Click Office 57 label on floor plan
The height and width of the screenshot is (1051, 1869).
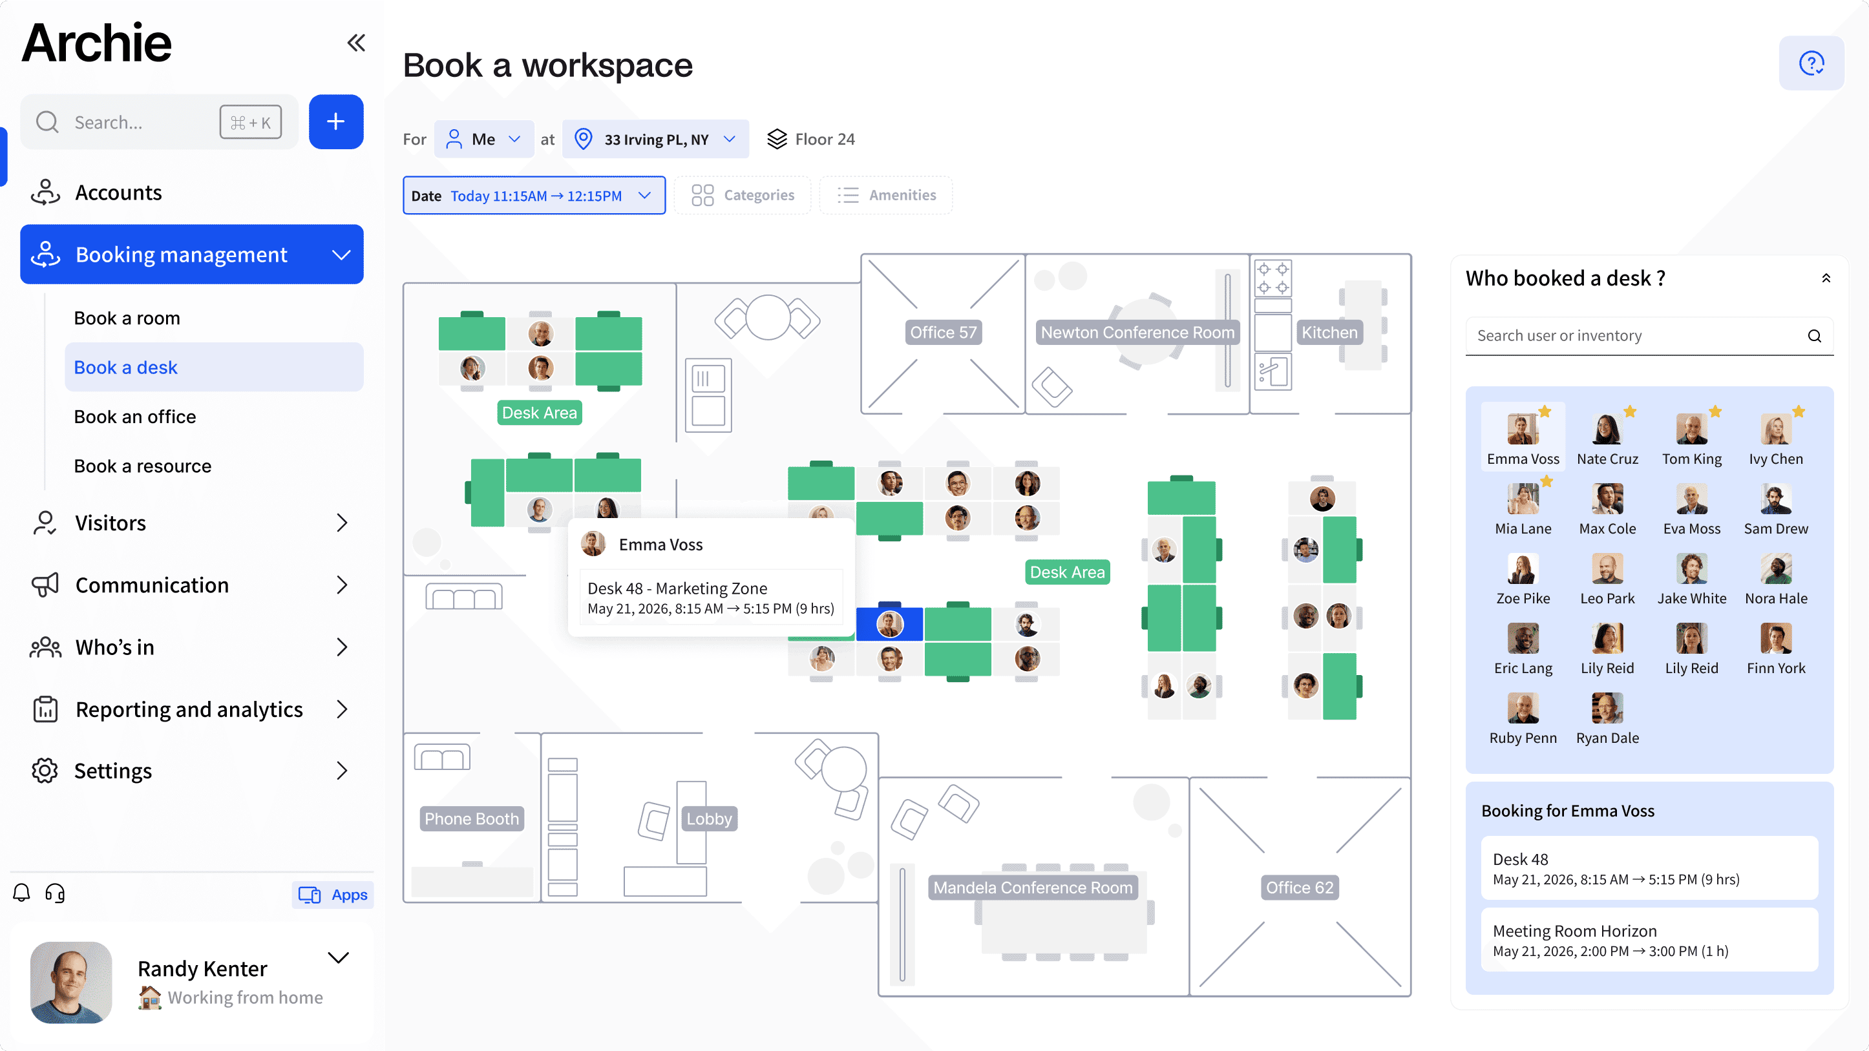pos(943,332)
